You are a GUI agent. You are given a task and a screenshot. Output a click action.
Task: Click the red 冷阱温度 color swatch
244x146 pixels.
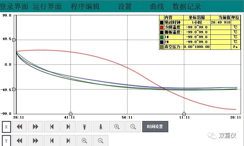click(162, 27)
